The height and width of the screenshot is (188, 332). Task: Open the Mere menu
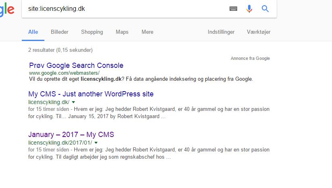pyautogui.click(x=147, y=32)
